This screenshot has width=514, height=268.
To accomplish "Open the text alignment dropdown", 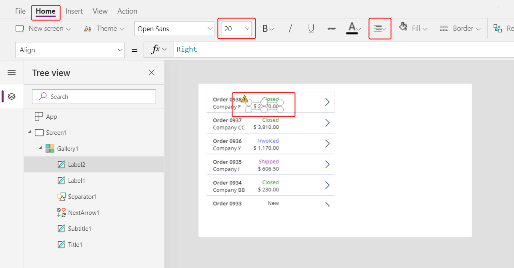I will coord(380,28).
